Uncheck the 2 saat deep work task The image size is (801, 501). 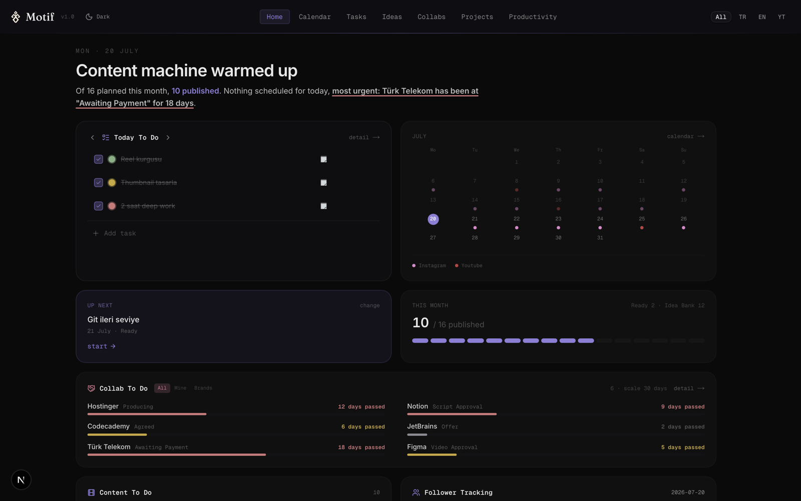[x=99, y=206]
